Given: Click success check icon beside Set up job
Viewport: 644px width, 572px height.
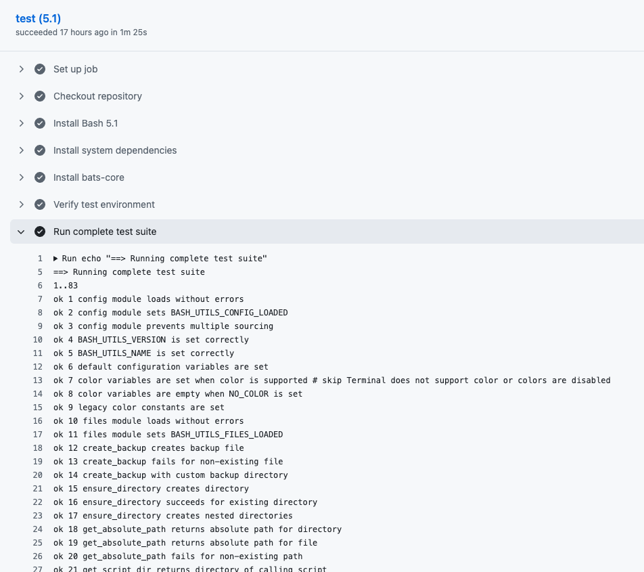Looking at the screenshot, I should (40, 69).
